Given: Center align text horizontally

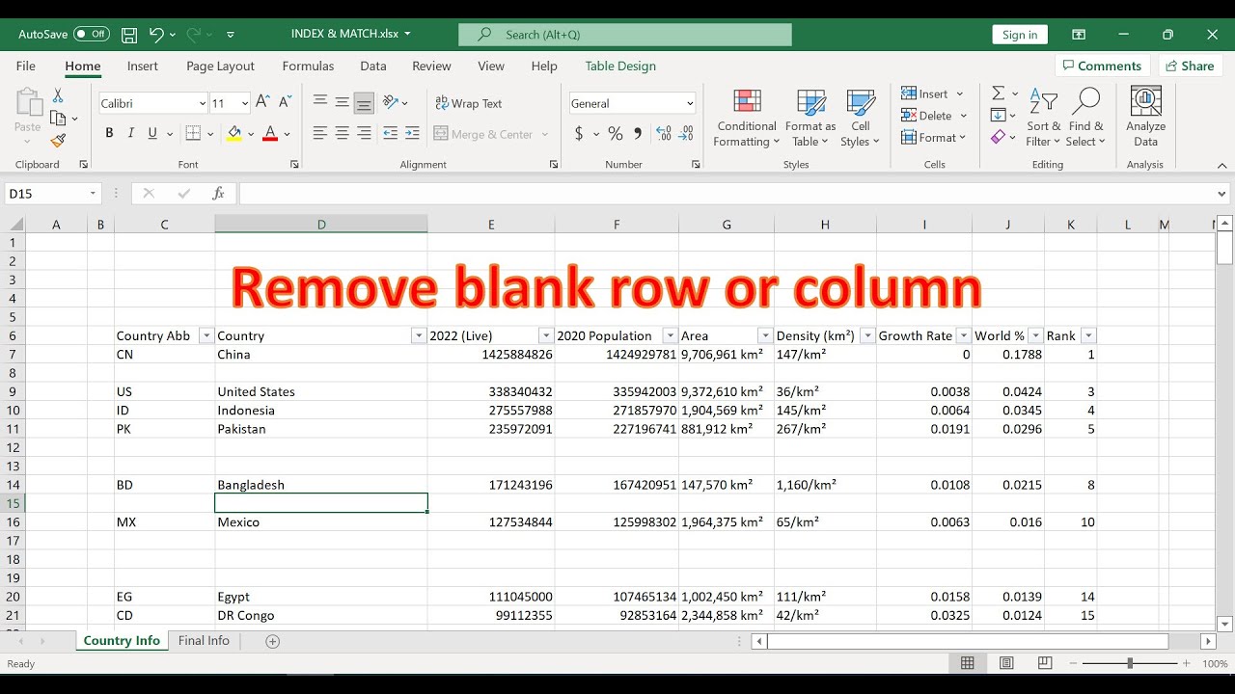Looking at the screenshot, I should pos(342,134).
